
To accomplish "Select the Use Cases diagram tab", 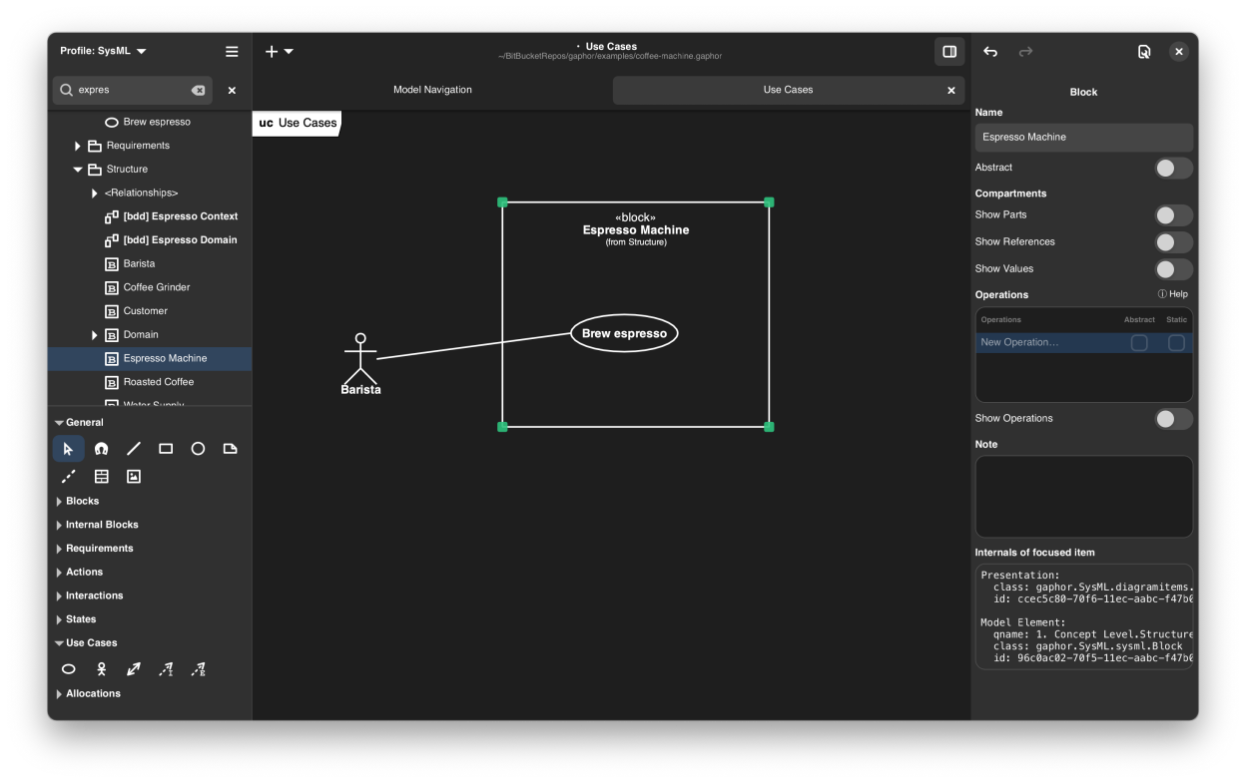I will tap(788, 90).
